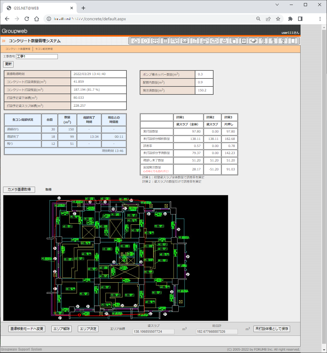Image resolution: width=327 pixels, height=353 pixels.
Task: Click the key icon in the toolbar
Action: click(x=273, y=41)
